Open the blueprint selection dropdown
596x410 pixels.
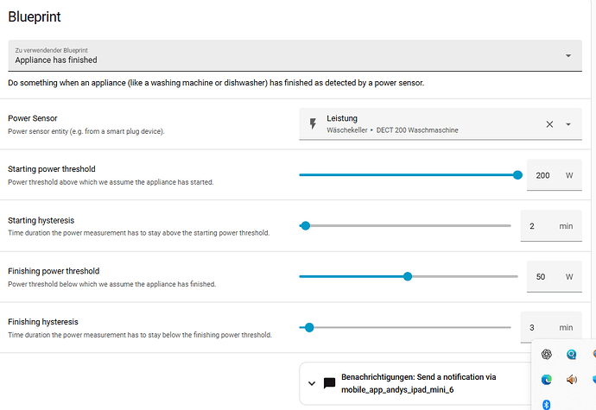(x=567, y=55)
